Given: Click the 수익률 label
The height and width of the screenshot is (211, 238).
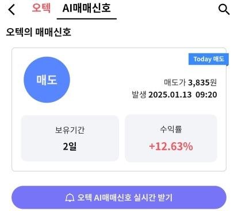Looking at the screenshot, I should [171, 130].
